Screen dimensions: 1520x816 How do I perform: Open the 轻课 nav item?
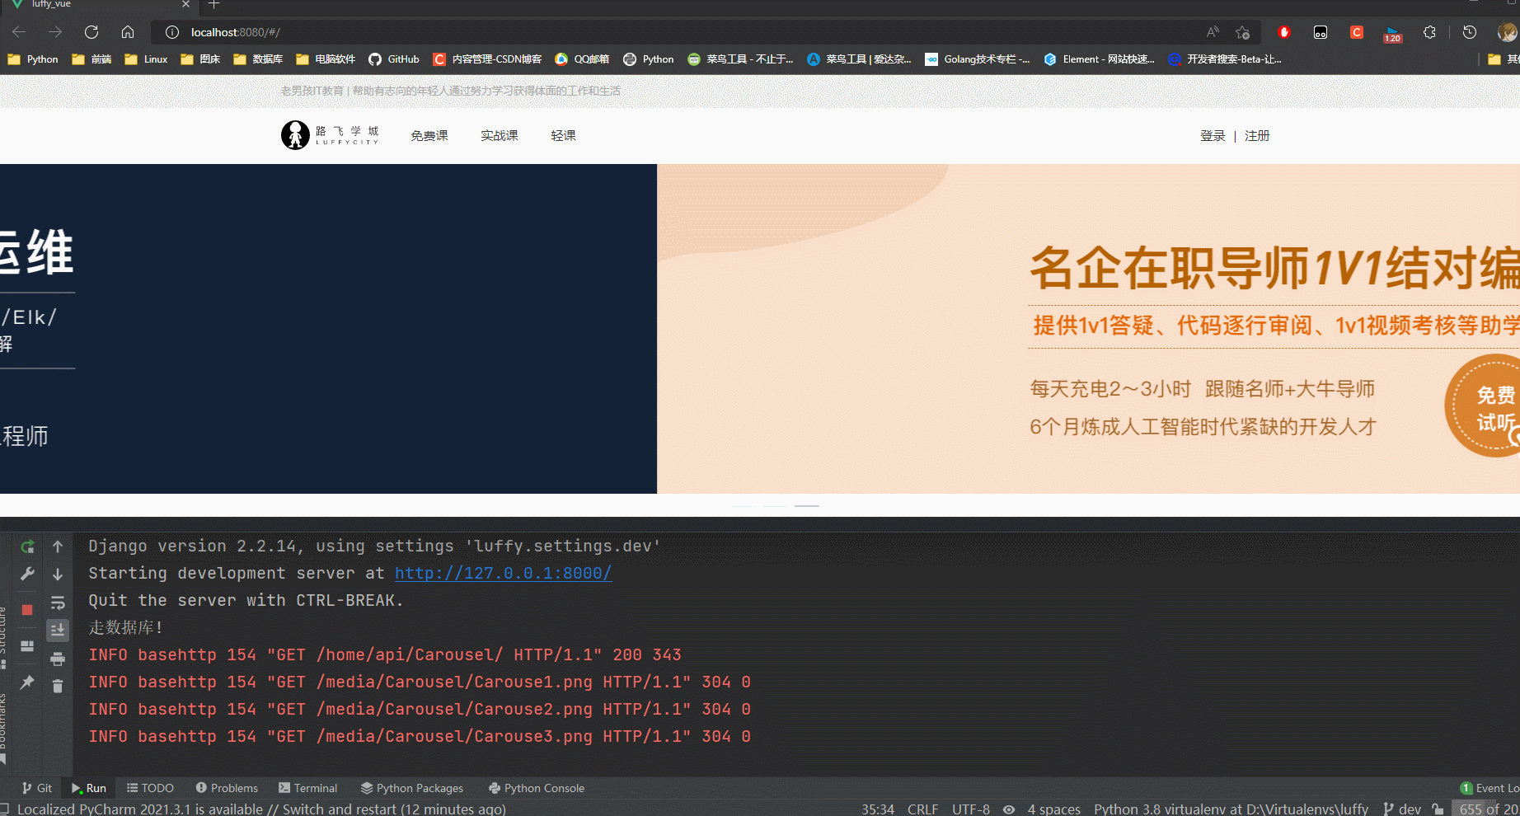[563, 135]
